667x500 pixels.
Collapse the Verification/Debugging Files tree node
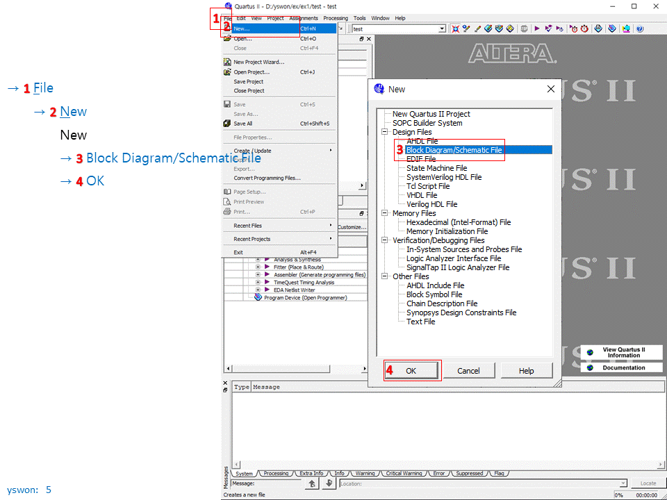(384, 240)
